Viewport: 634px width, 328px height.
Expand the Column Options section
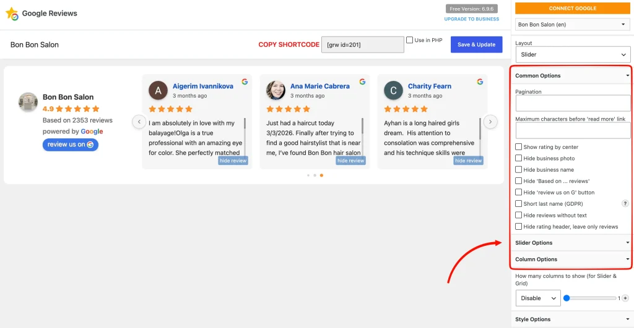[571, 259]
